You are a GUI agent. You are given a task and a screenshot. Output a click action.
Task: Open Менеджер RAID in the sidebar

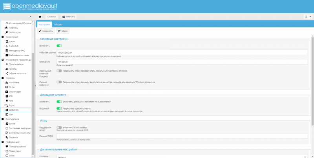[17, 51]
